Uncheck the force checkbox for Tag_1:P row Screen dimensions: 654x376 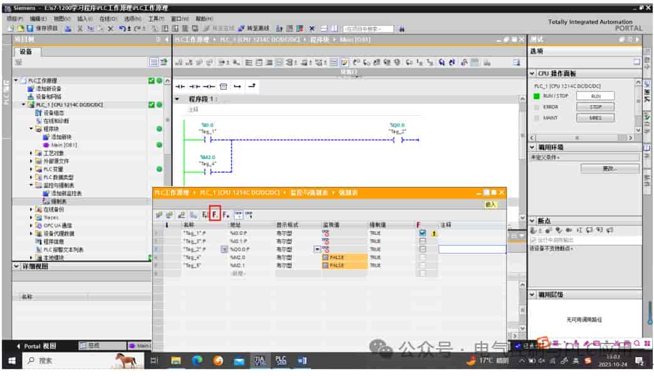click(423, 233)
